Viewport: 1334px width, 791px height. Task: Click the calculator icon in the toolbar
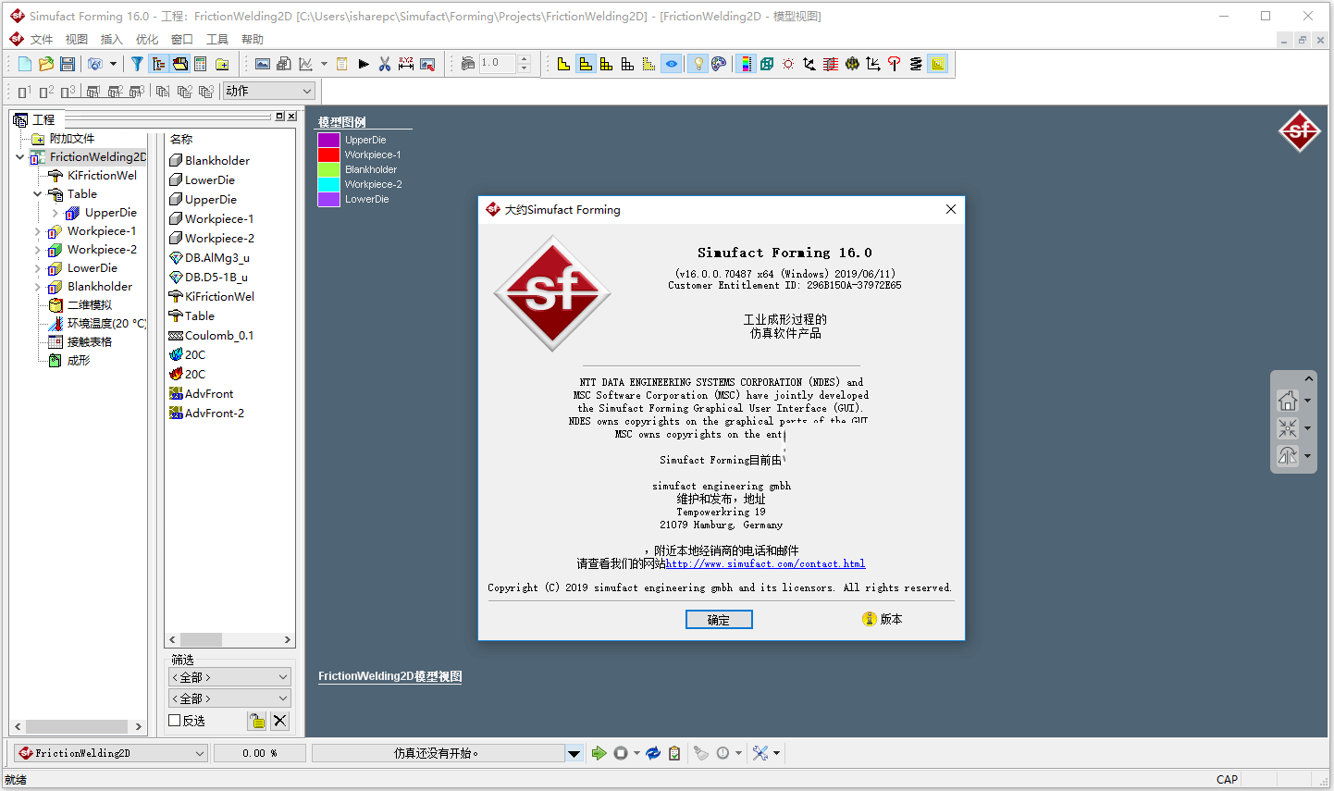(x=201, y=64)
